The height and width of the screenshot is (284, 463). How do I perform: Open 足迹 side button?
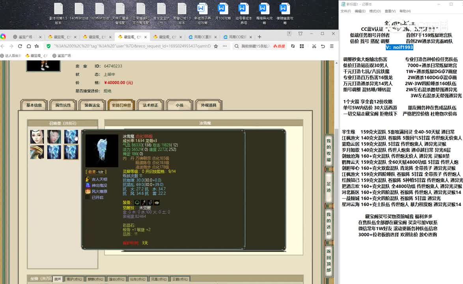click(x=329, y=187)
